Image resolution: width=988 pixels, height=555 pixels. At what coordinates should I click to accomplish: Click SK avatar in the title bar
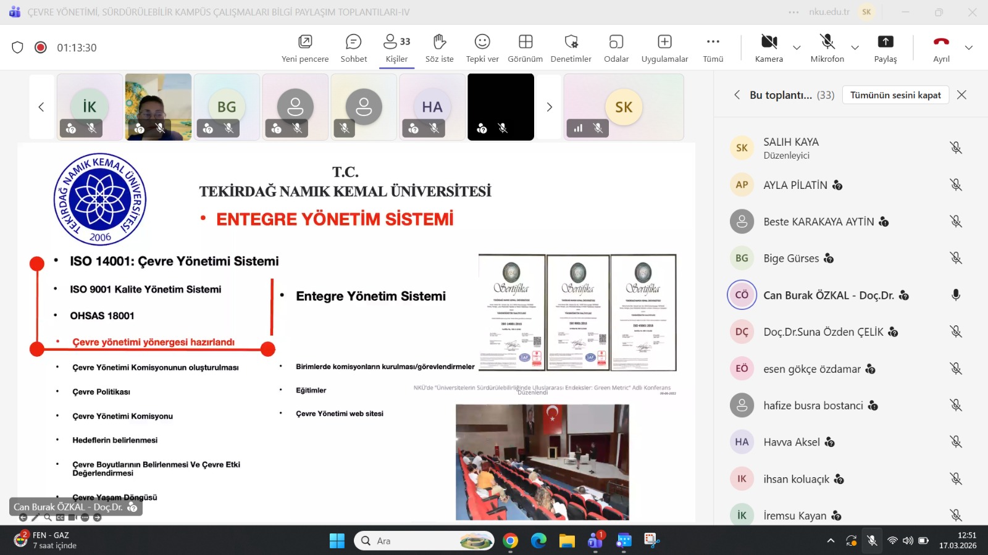point(866,12)
